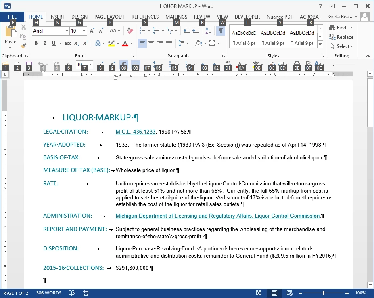The width and height of the screenshot is (374, 298).
Task: Toggle Italic formatting
Action: [x=45, y=43]
